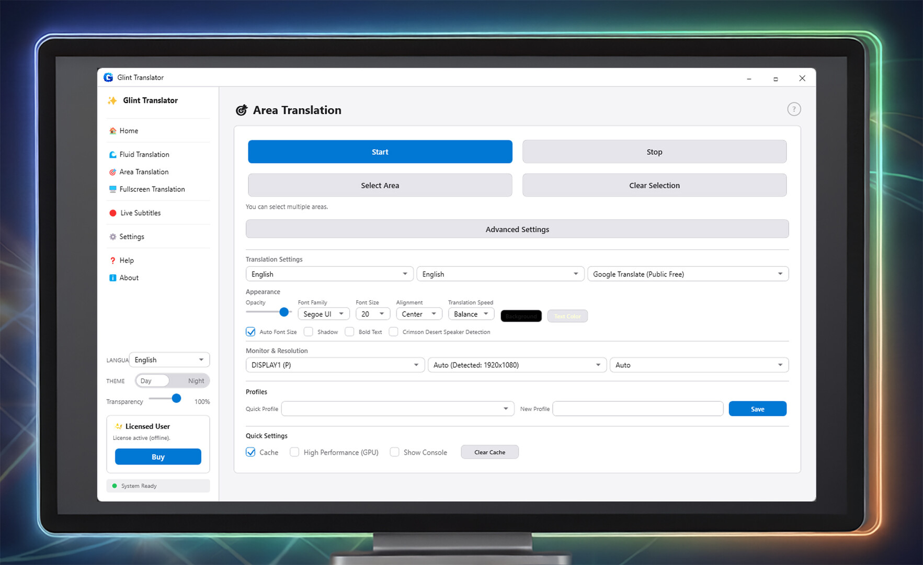Open Fullscreen Translation page
The height and width of the screenshot is (565, 923).
click(152, 189)
